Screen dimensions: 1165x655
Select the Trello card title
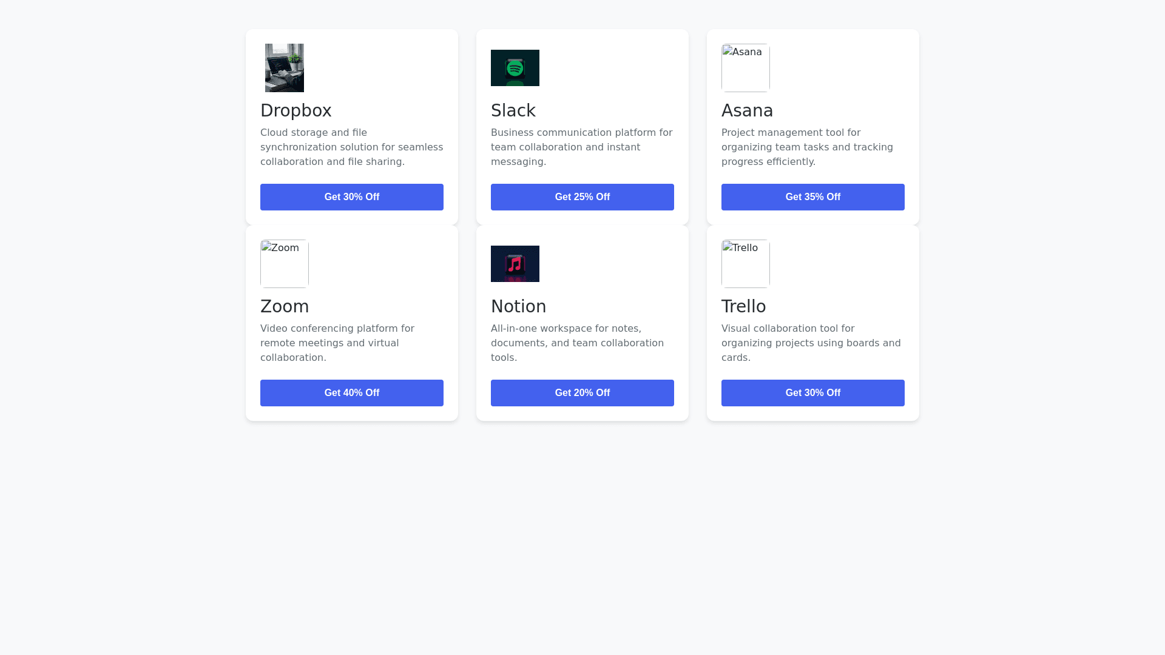click(744, 306)
